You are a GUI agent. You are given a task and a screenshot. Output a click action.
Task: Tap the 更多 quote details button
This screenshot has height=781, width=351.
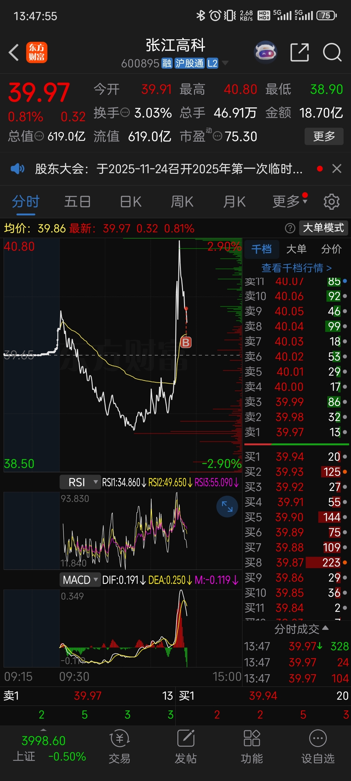324,136
